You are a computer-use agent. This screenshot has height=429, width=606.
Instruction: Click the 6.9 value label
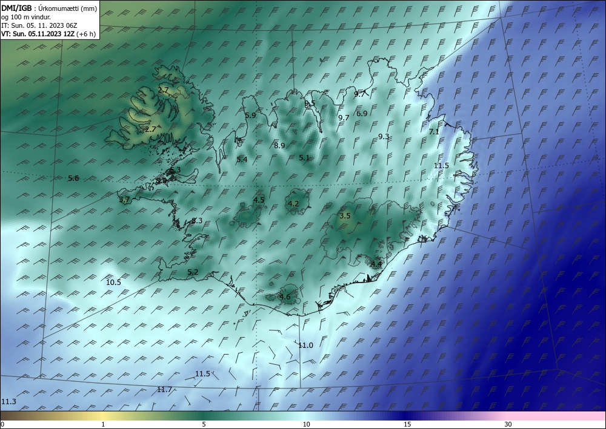362,113
